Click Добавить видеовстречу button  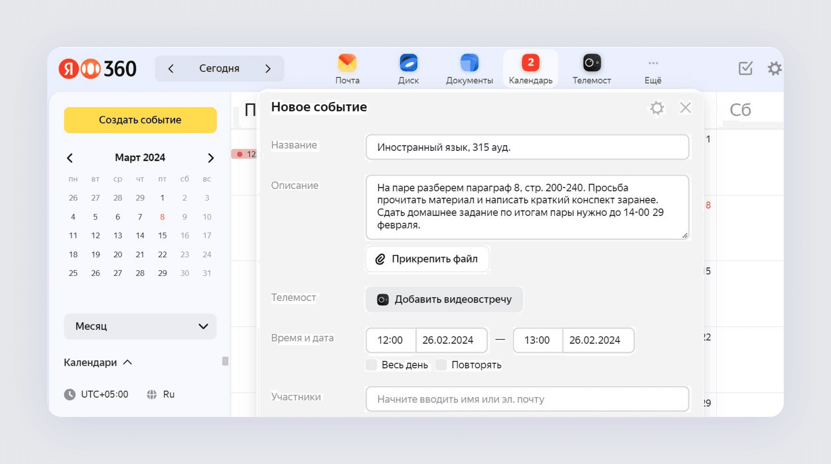click(444, 299)
